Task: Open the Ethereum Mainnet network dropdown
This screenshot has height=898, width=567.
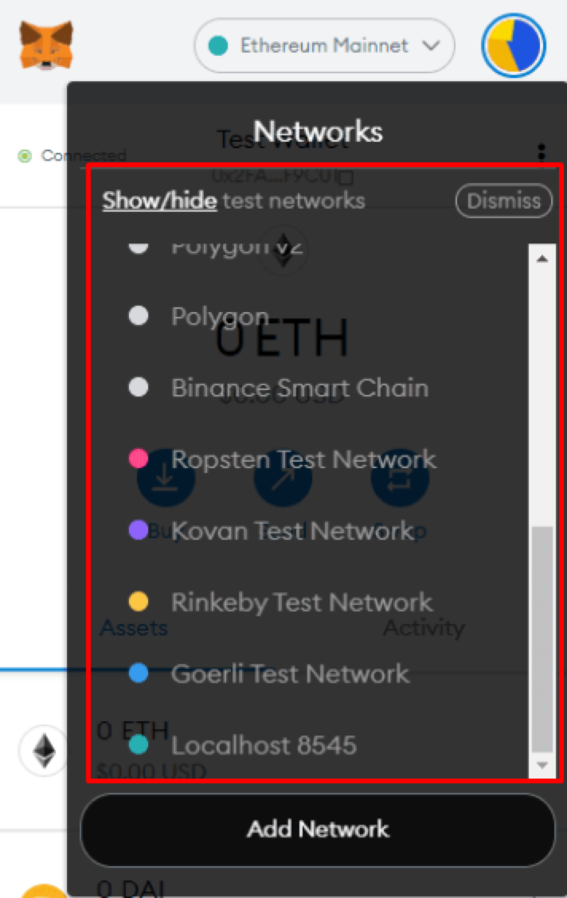Action: click(324, 45)
